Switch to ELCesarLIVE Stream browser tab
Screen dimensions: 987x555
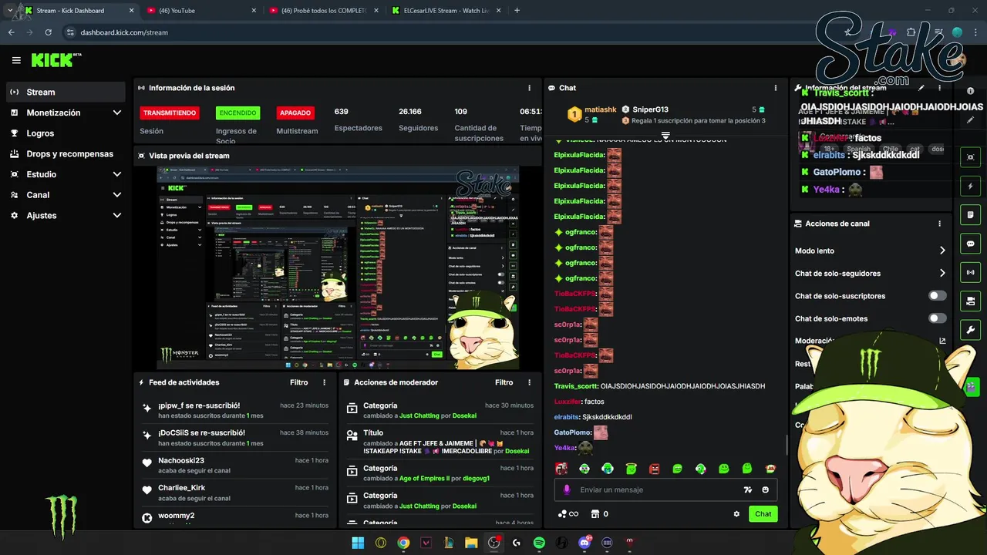point(446,11)
